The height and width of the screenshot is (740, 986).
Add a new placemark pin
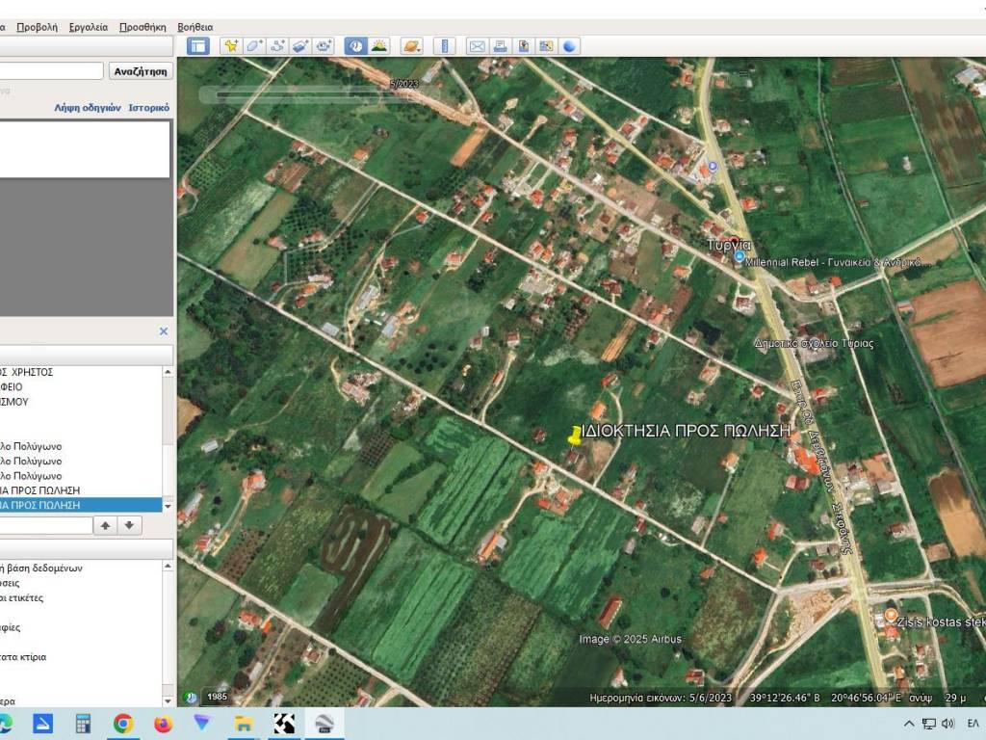[230, 45]
